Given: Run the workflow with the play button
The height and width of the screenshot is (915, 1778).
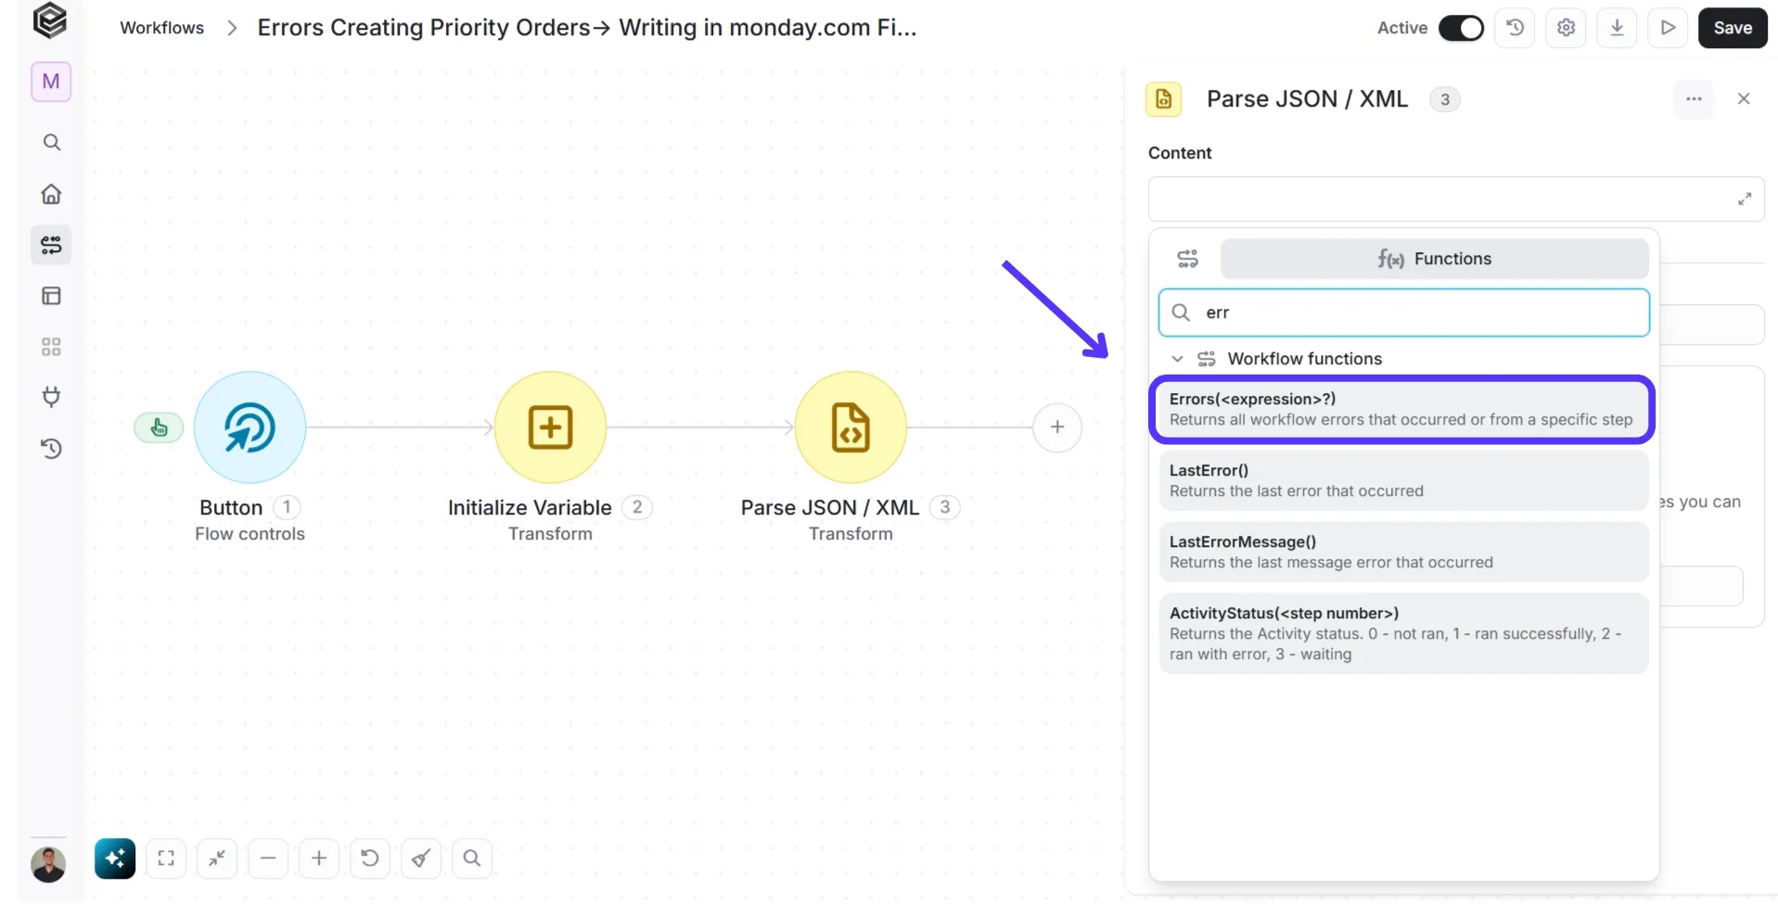Looking at the screenshot, I should [x=1668, y=28].
